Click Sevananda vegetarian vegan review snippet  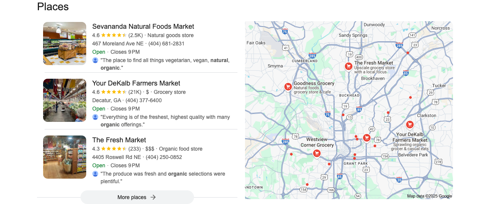tap(165, 64)
